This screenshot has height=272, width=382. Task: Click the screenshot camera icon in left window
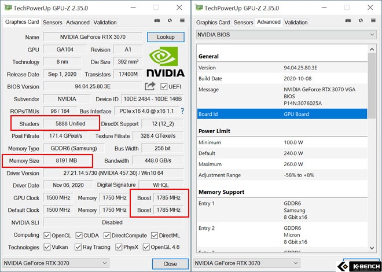click(157, 21)
